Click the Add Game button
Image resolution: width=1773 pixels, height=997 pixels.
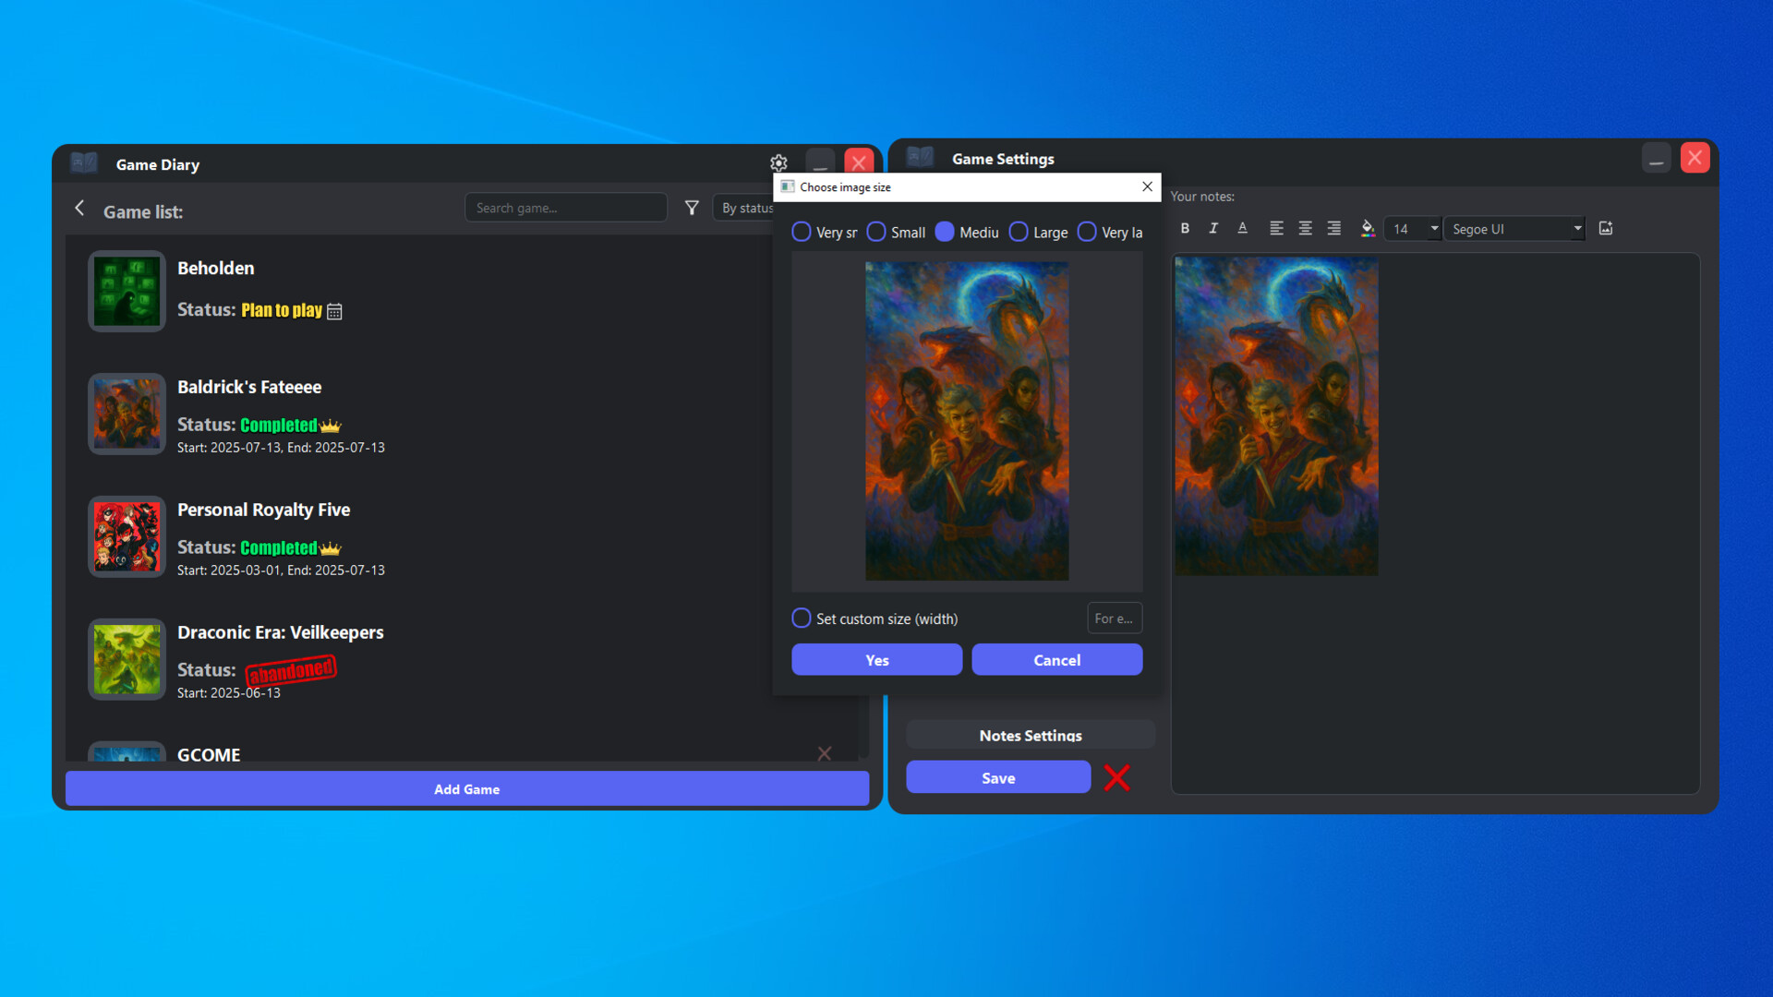click(x=466, y=788)
